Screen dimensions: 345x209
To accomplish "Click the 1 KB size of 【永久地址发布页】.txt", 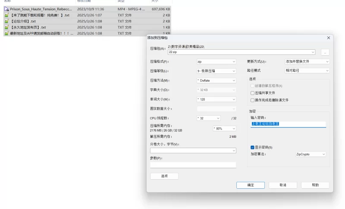I will click(x=166, y=27).
